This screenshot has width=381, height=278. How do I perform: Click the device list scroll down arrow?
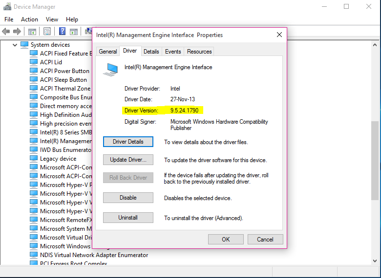[x=375, y=261]
